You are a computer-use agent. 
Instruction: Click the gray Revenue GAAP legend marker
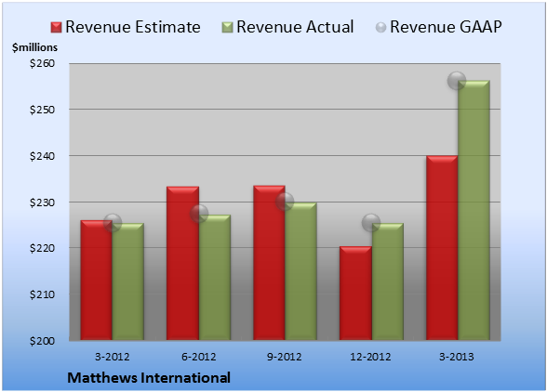381,27
